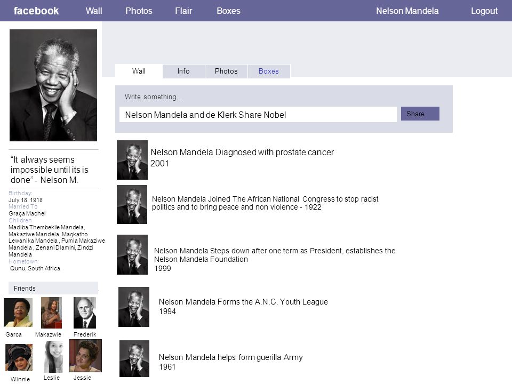The image size is (512, 384).
Task: Switch to the Info profile tab
Action: coord(183,71)
